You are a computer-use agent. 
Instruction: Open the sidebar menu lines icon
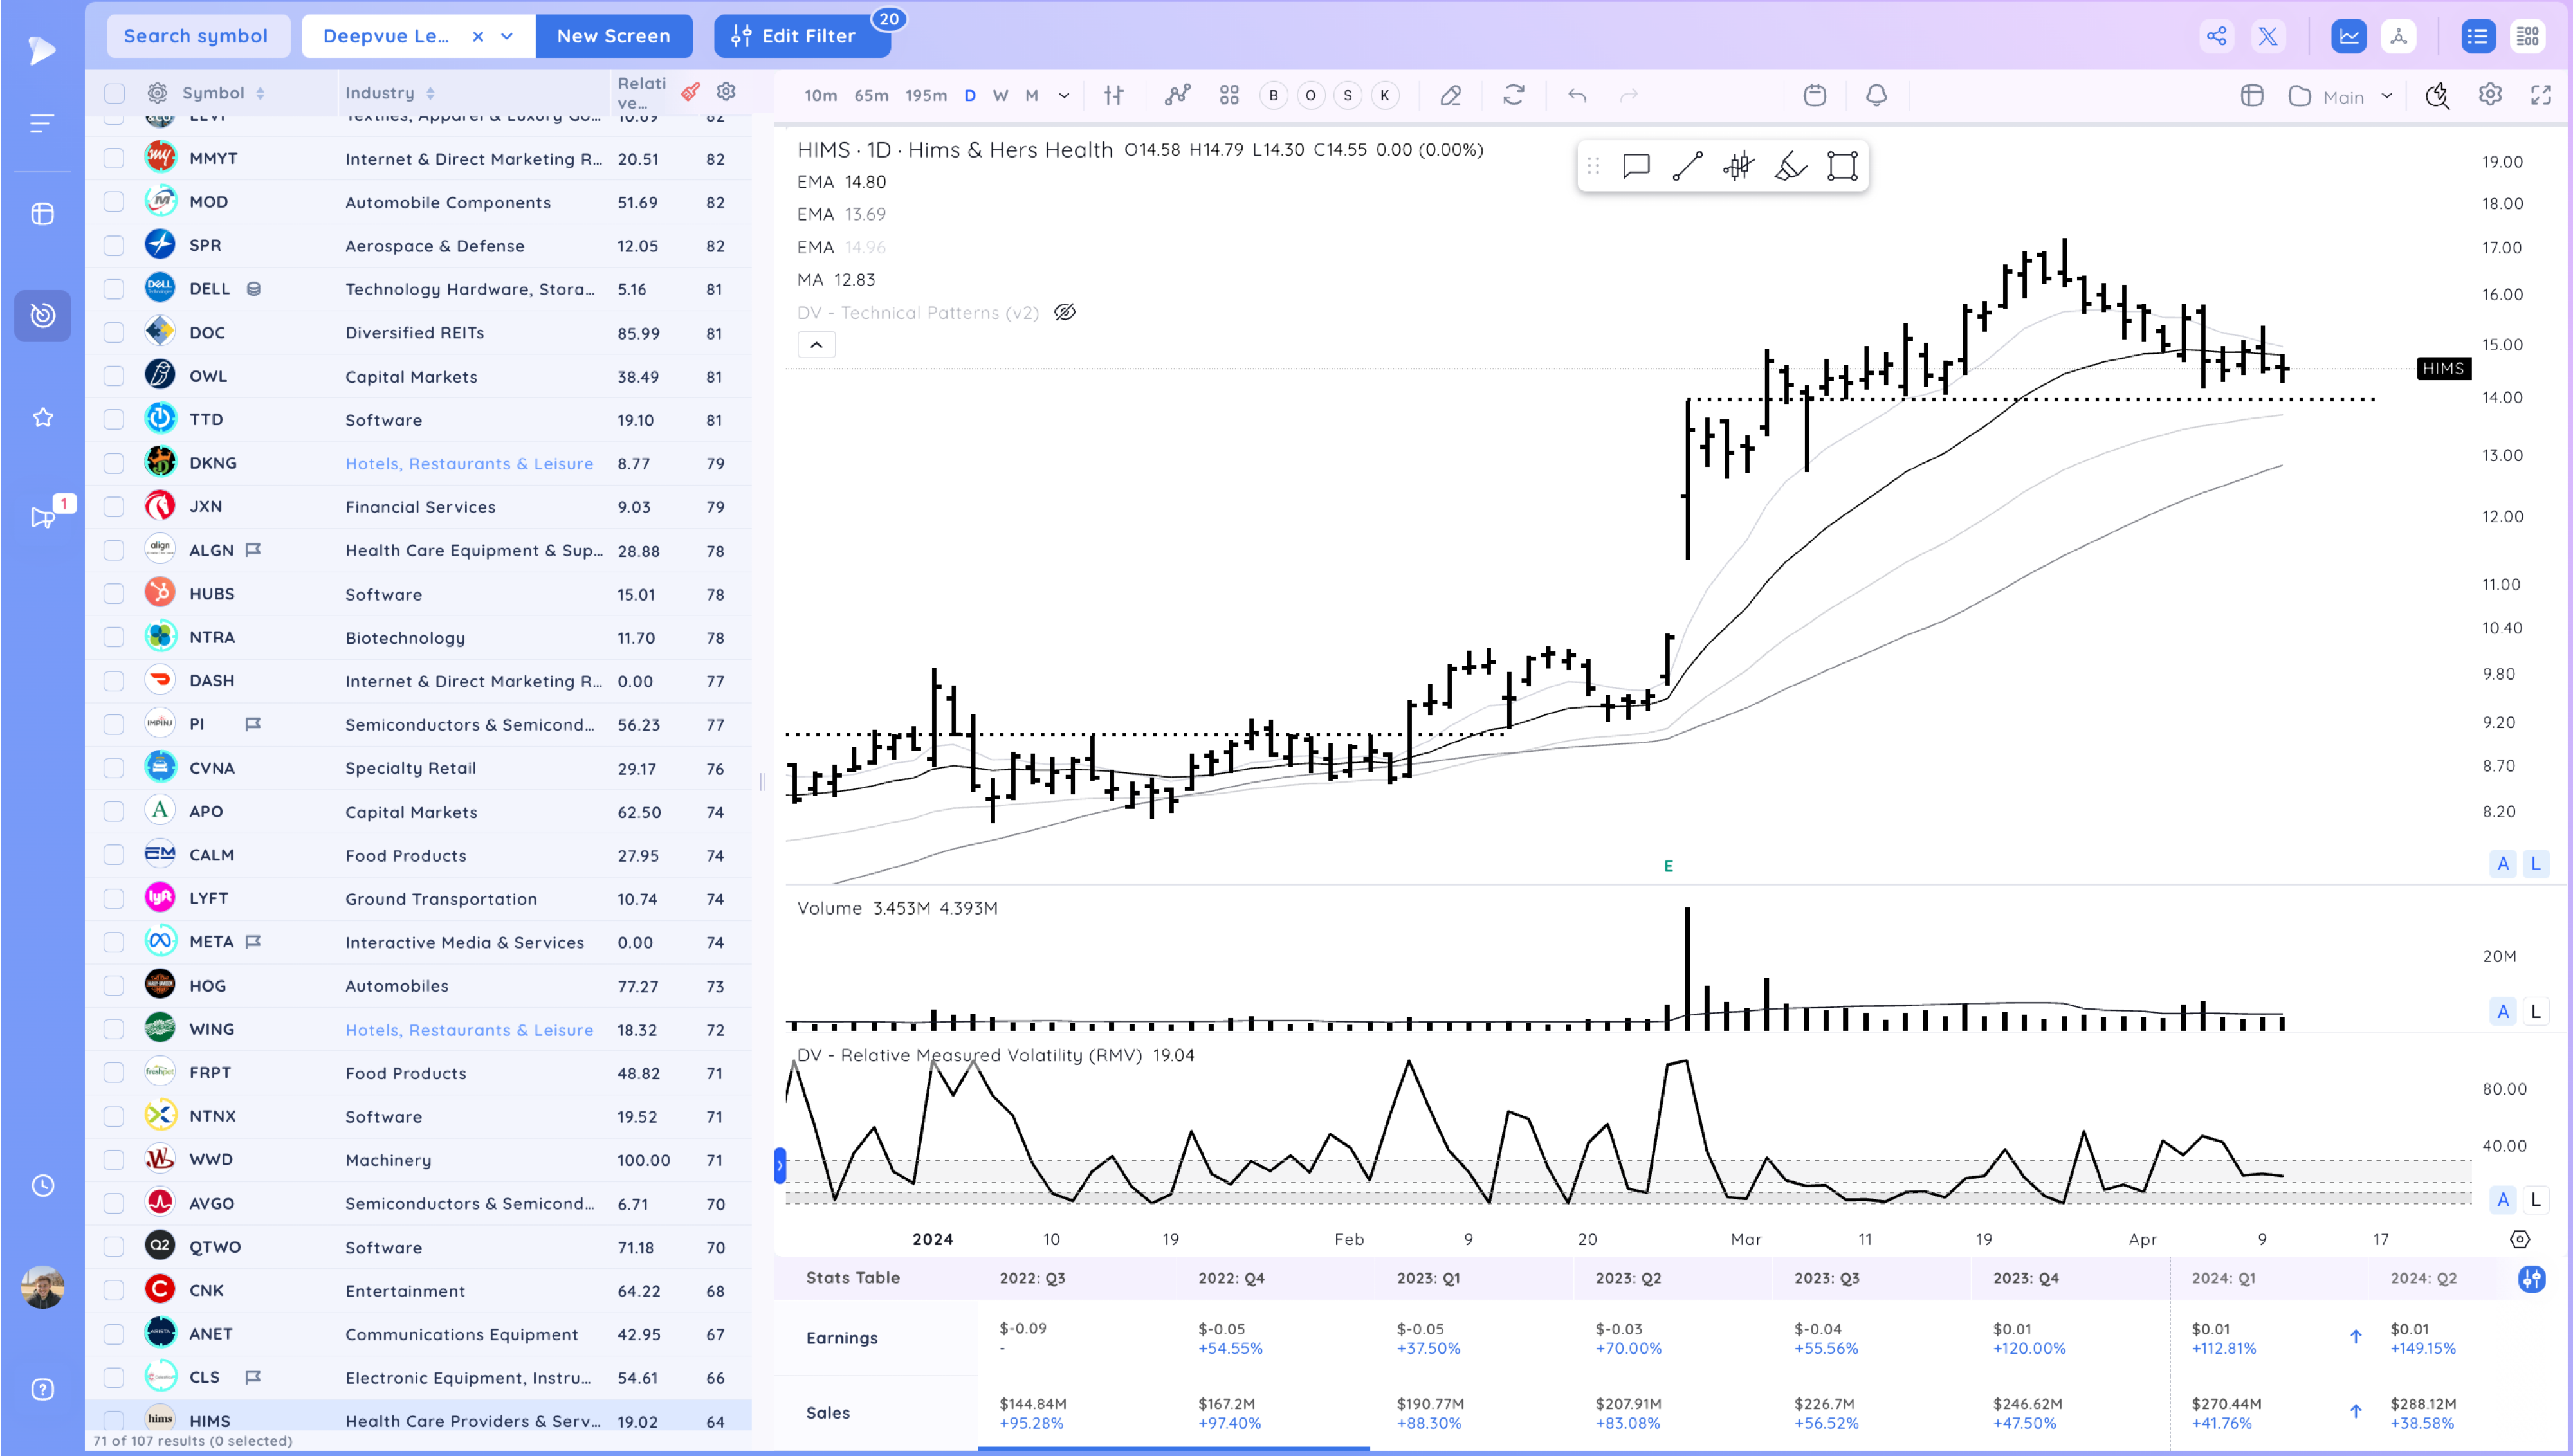[x=42, y=123]
